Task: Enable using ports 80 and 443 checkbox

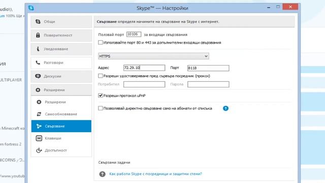Action: pyautogui.click(x=101, y=42)
